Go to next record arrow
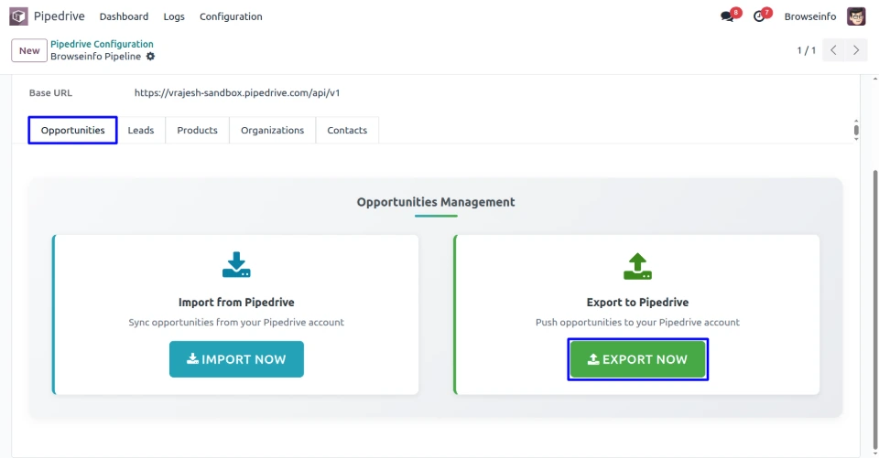 [x=856, y=50]
